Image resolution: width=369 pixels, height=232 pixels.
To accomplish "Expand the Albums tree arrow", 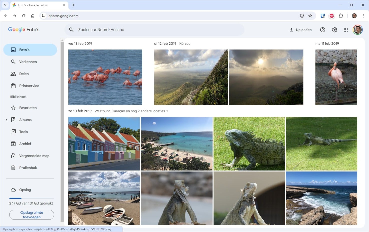I will (x=6, y=120).
